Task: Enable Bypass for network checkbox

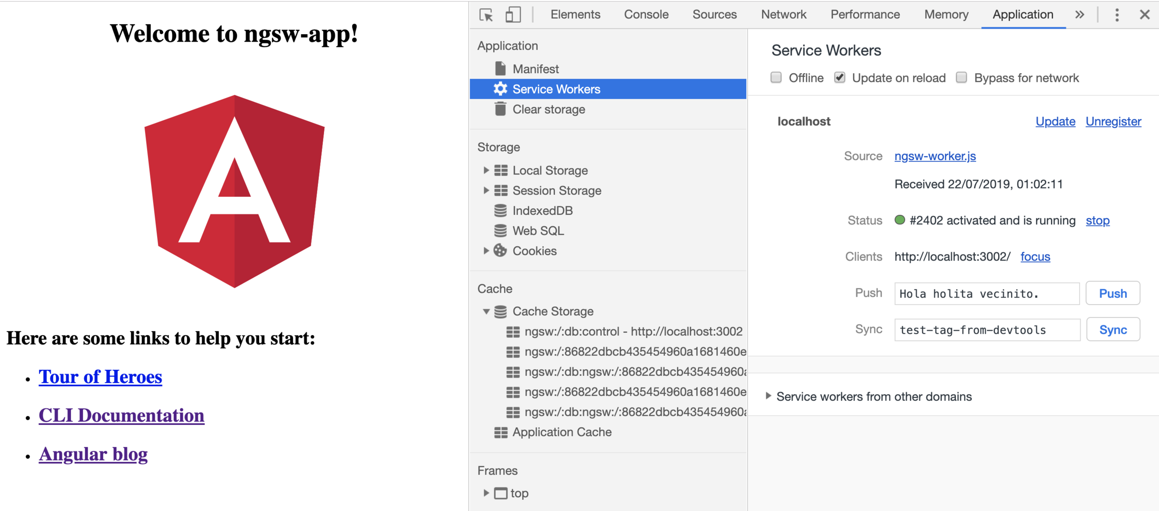Action: (x=962, y=77)
